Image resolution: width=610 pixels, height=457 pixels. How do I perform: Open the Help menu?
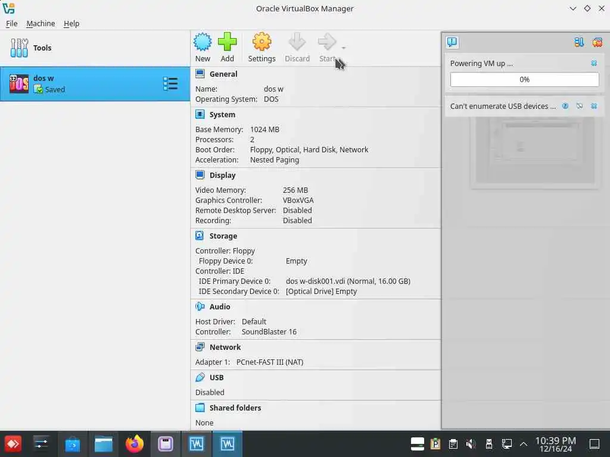[71, 24]
